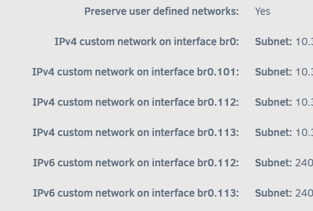313x211 pixels.
Task: Click the IPv4 custom network br0.113 label
Action: tap(136, 133)
